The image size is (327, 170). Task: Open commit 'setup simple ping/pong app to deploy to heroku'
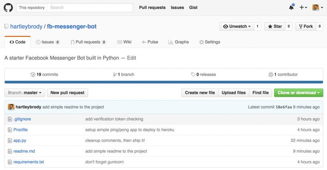point(130,130)
